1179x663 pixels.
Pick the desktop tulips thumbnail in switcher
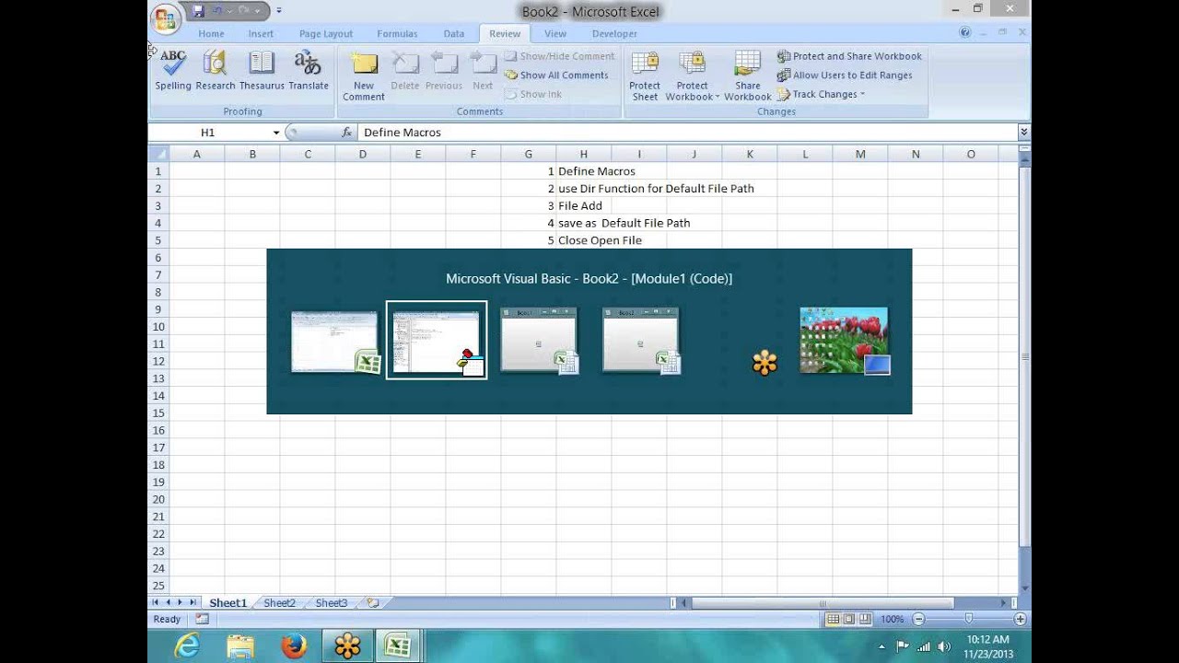point(844,341)
